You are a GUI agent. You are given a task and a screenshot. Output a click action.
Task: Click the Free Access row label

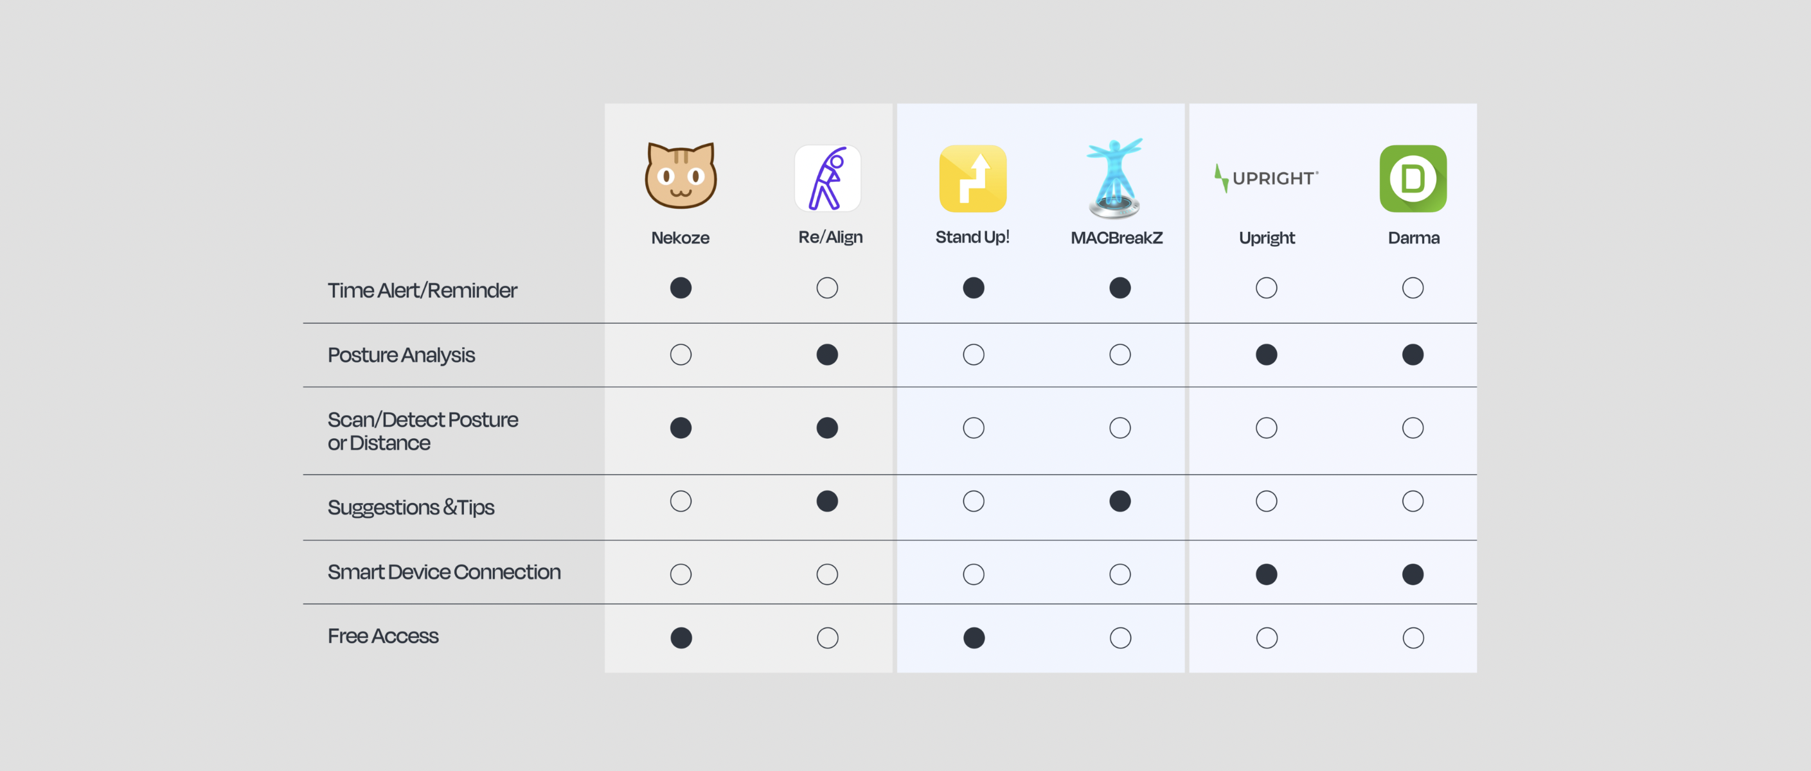pos(383,636)
